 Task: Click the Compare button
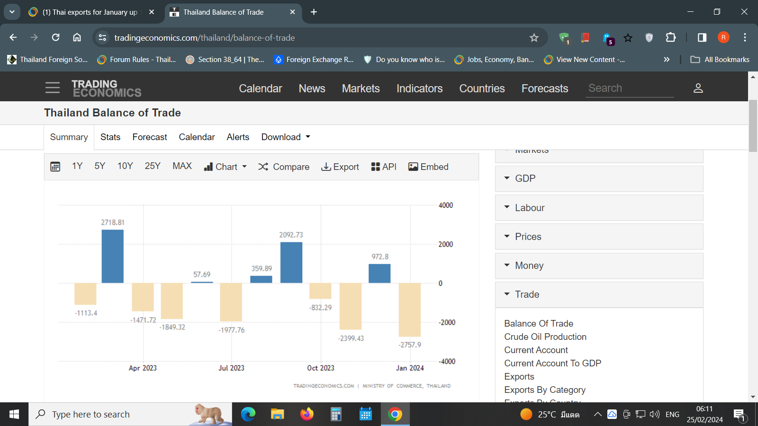point(284,167)
